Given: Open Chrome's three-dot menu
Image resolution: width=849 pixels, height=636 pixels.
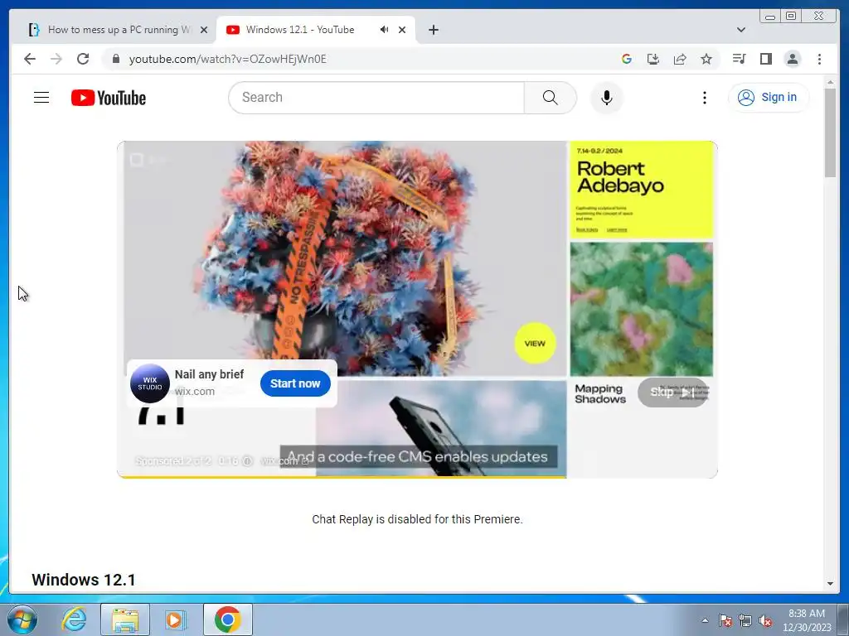Looking at the screenshot, I should click(x=819, y=59).
